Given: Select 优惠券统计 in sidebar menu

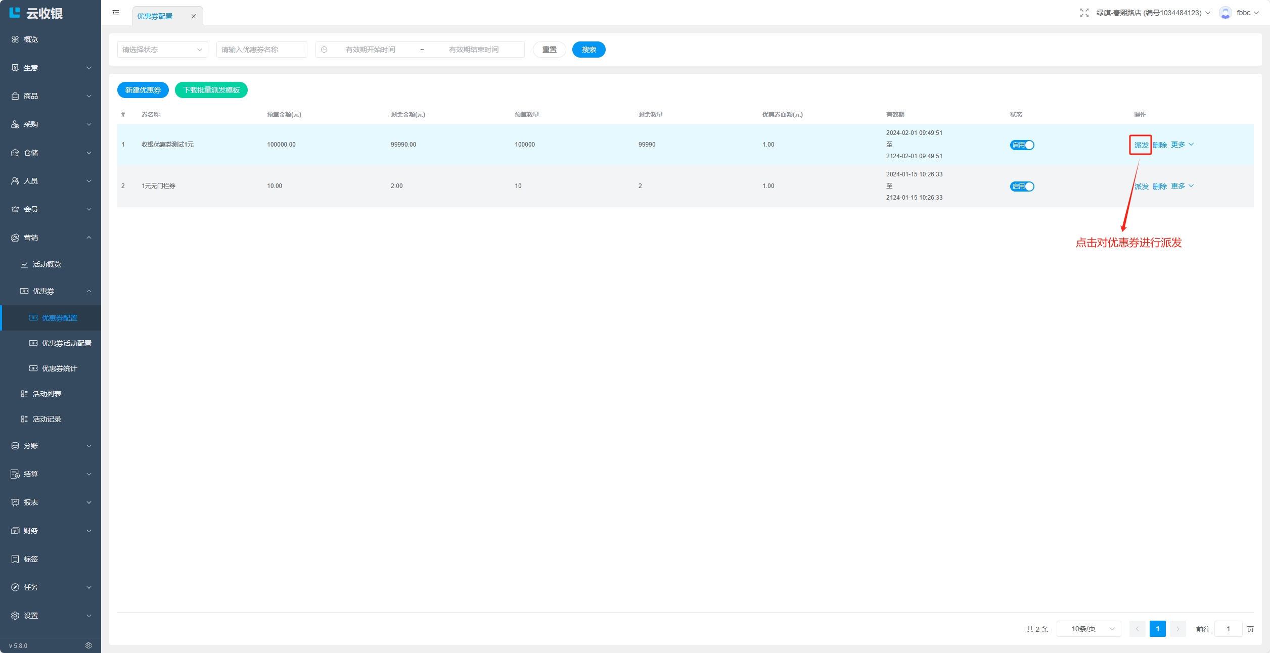Looking at the screenshot, I should [59, 368].
